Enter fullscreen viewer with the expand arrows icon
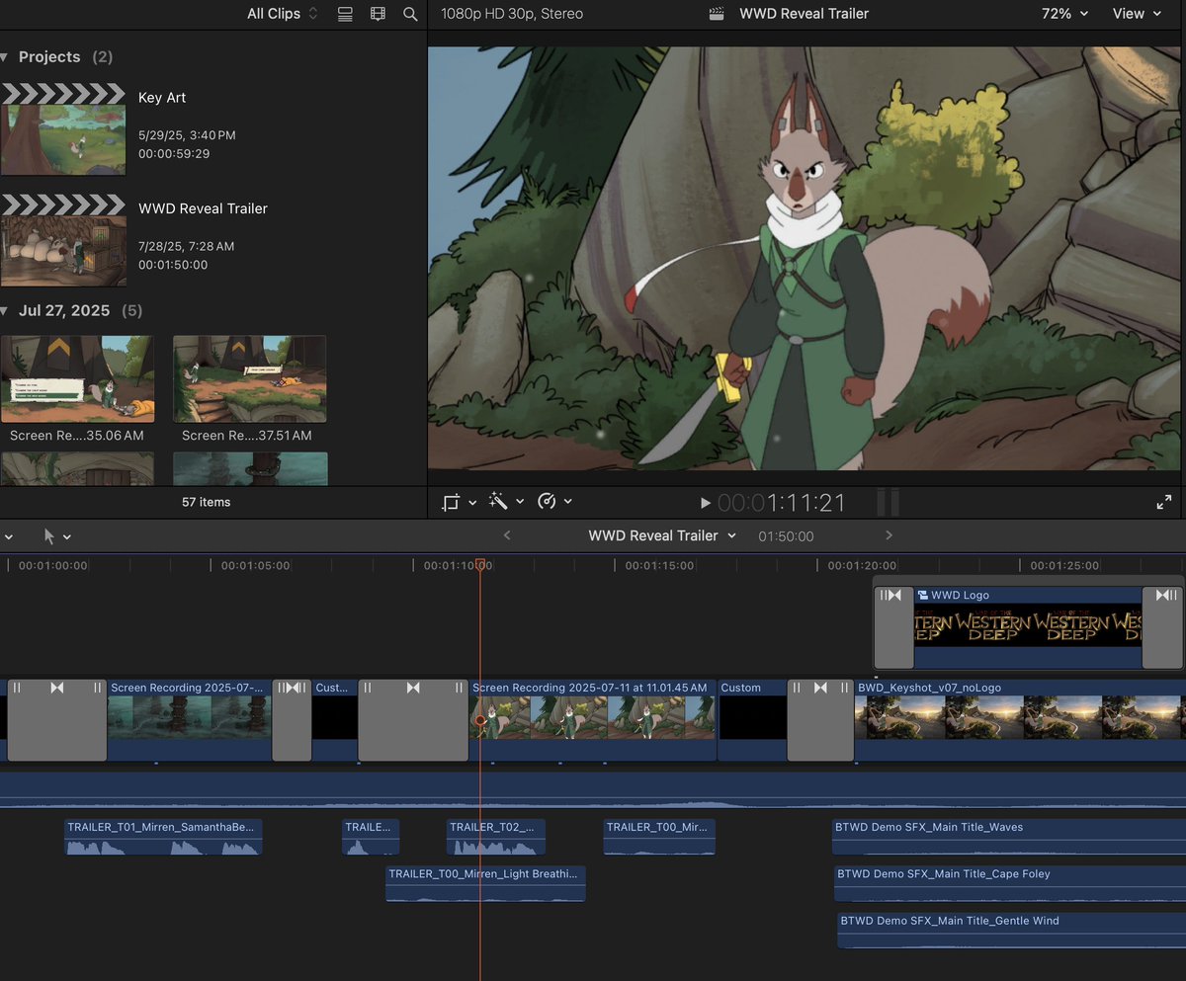The width and height of the screenshot is (1186, 981). coord(1163,502)
